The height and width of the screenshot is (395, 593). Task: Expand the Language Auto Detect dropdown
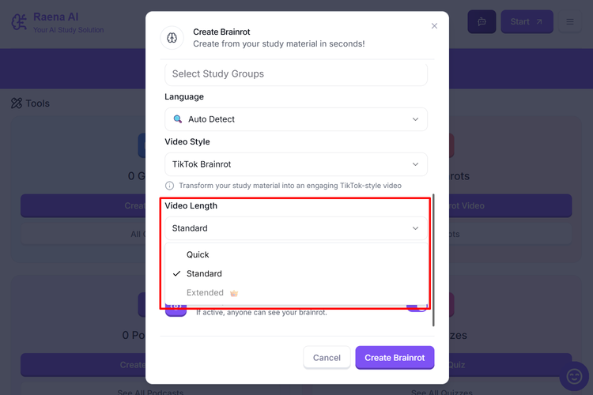(x=296, y=119)
